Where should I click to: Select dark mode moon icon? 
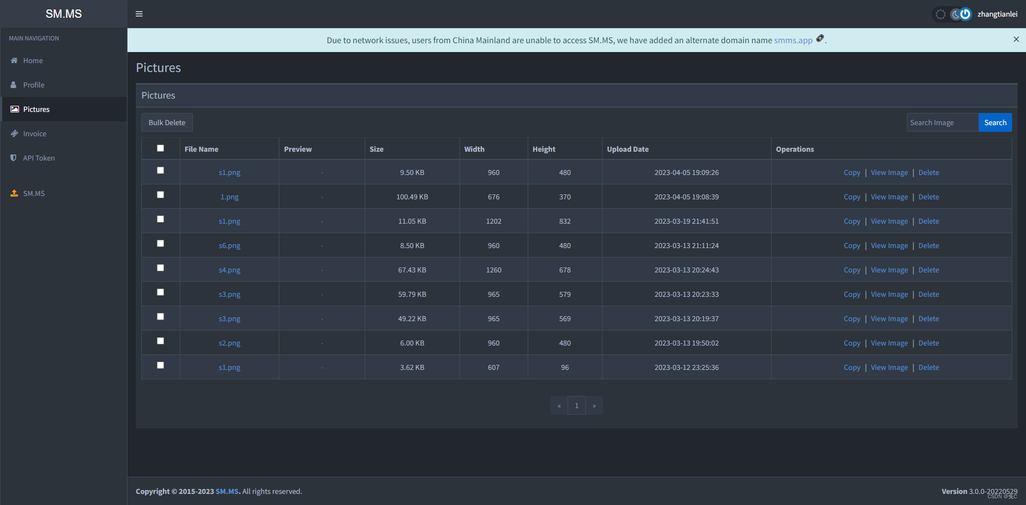[956, 14]
